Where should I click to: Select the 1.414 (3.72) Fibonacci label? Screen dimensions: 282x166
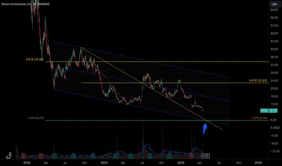click(35, 118)
